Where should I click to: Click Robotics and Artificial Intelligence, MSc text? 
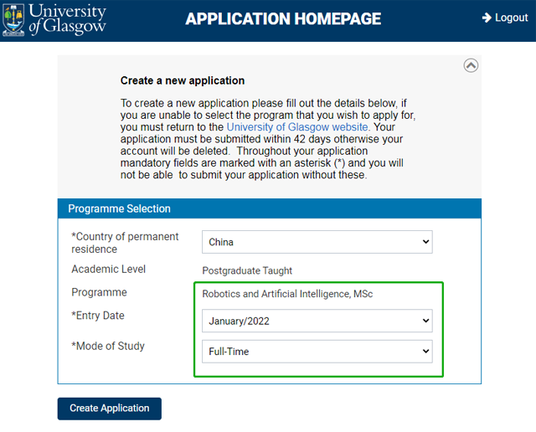[x=287, y=294]
